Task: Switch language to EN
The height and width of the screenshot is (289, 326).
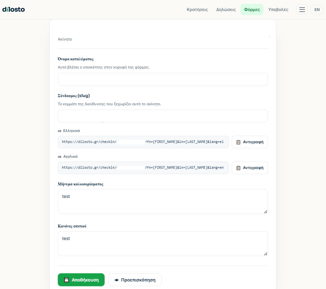Action: click(x=317, y=9)
